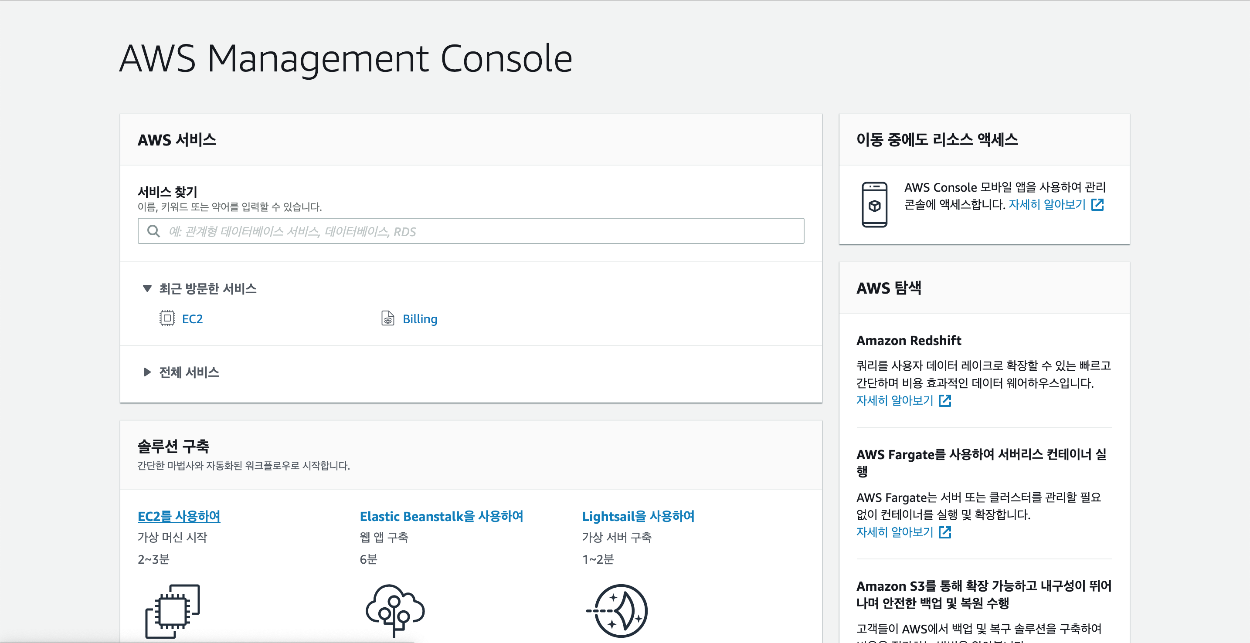
Task: Click the mobile phone app icon
Action: pos(874,205)
